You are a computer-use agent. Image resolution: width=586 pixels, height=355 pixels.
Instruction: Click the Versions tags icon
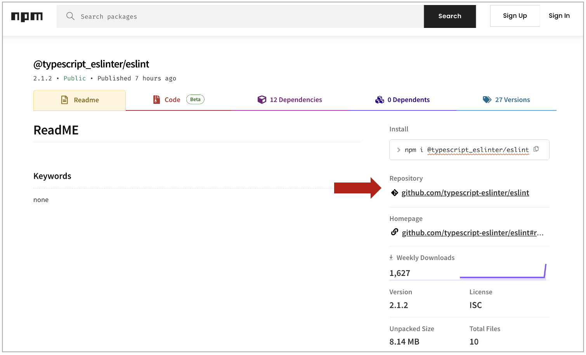487,100
